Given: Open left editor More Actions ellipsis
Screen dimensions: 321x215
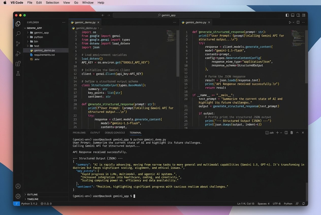Looking at the screenshot, I should point(174,22).
